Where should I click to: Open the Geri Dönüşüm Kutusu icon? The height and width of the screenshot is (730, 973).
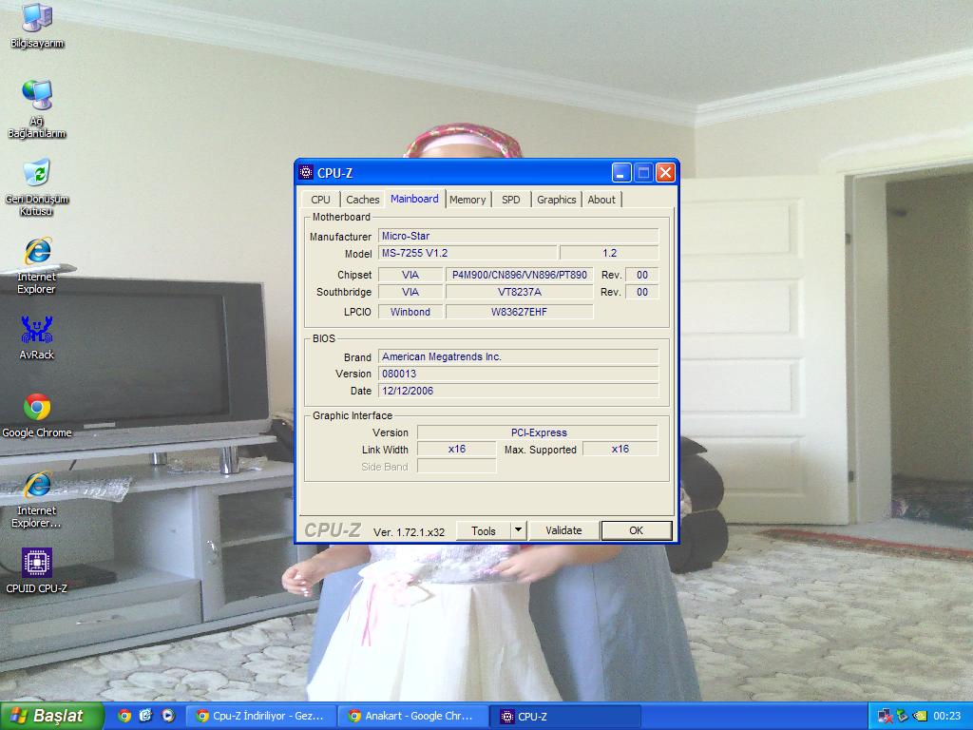[37, 173]
